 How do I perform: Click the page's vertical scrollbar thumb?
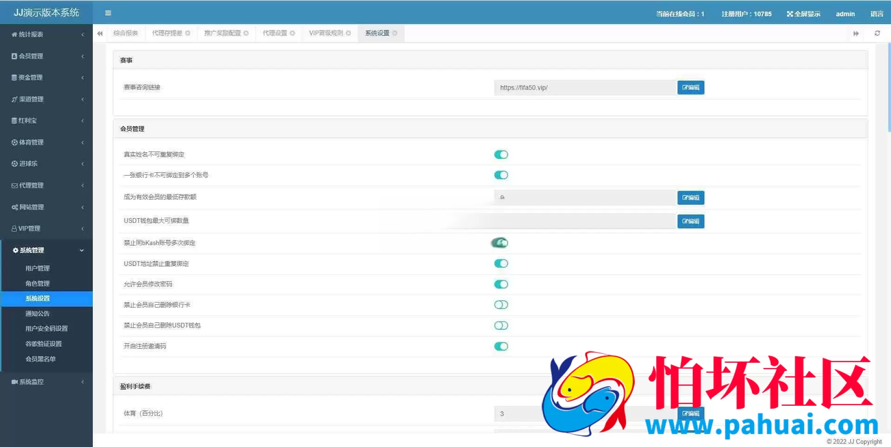889,87
